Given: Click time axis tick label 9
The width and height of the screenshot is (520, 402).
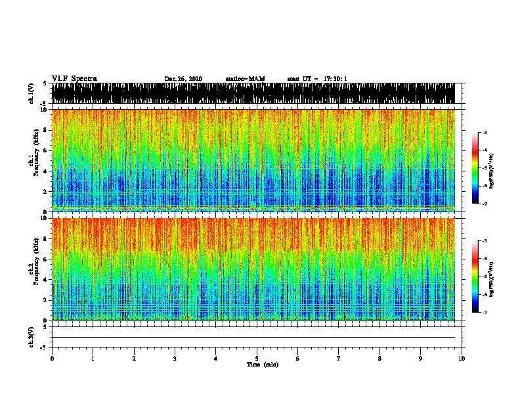Looking at the screenshot, I should coord(420,359).
